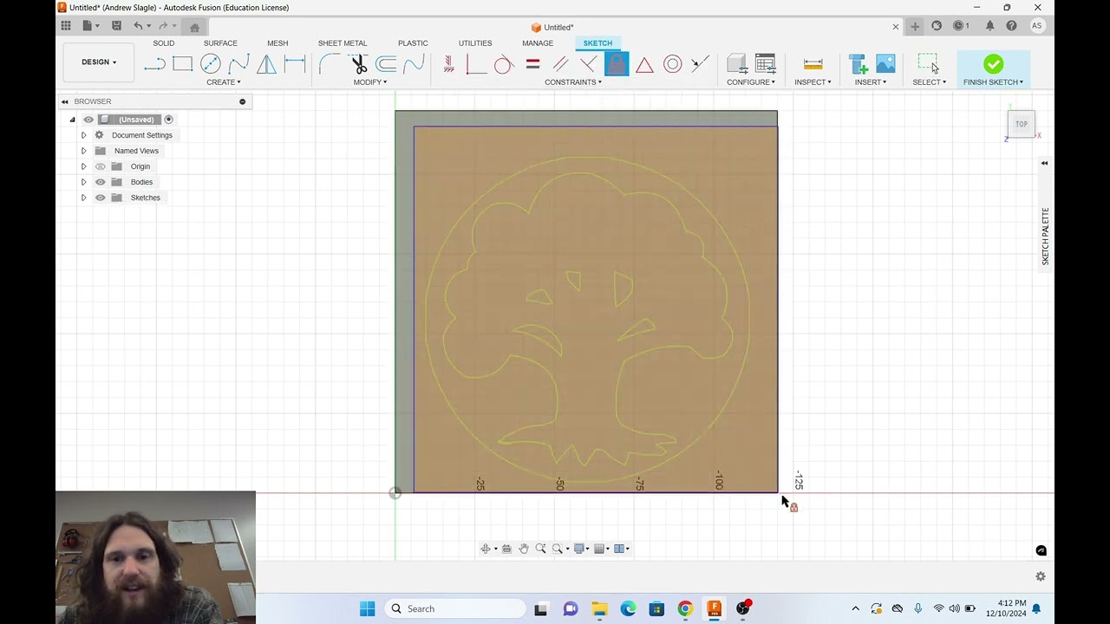Screen dimensions: 1110x624
Task: Apply Equal constraint
Action: (x=532, y=64)
